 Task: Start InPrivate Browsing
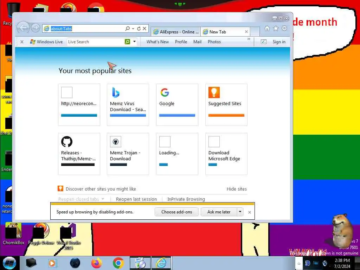(x=186, y=199)
